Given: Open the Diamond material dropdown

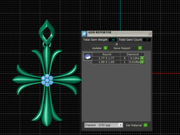Looking at the screenshot, I should pyautogui.click(x=103, y=125).
